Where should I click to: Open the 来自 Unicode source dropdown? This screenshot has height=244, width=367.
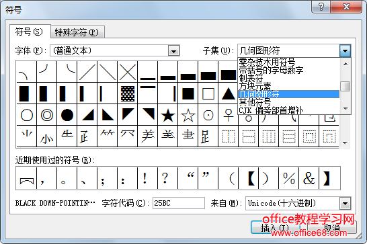pos(345,203)
